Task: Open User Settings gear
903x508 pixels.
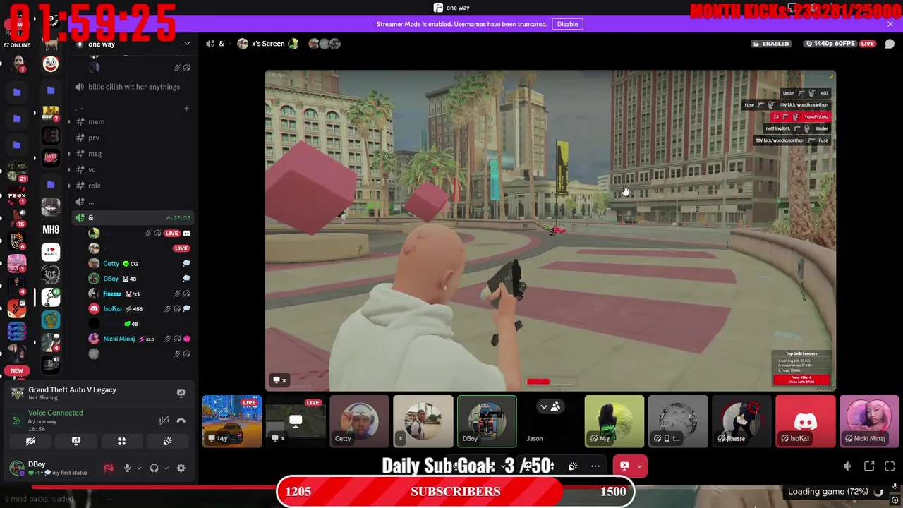Action: coord(181,468)
